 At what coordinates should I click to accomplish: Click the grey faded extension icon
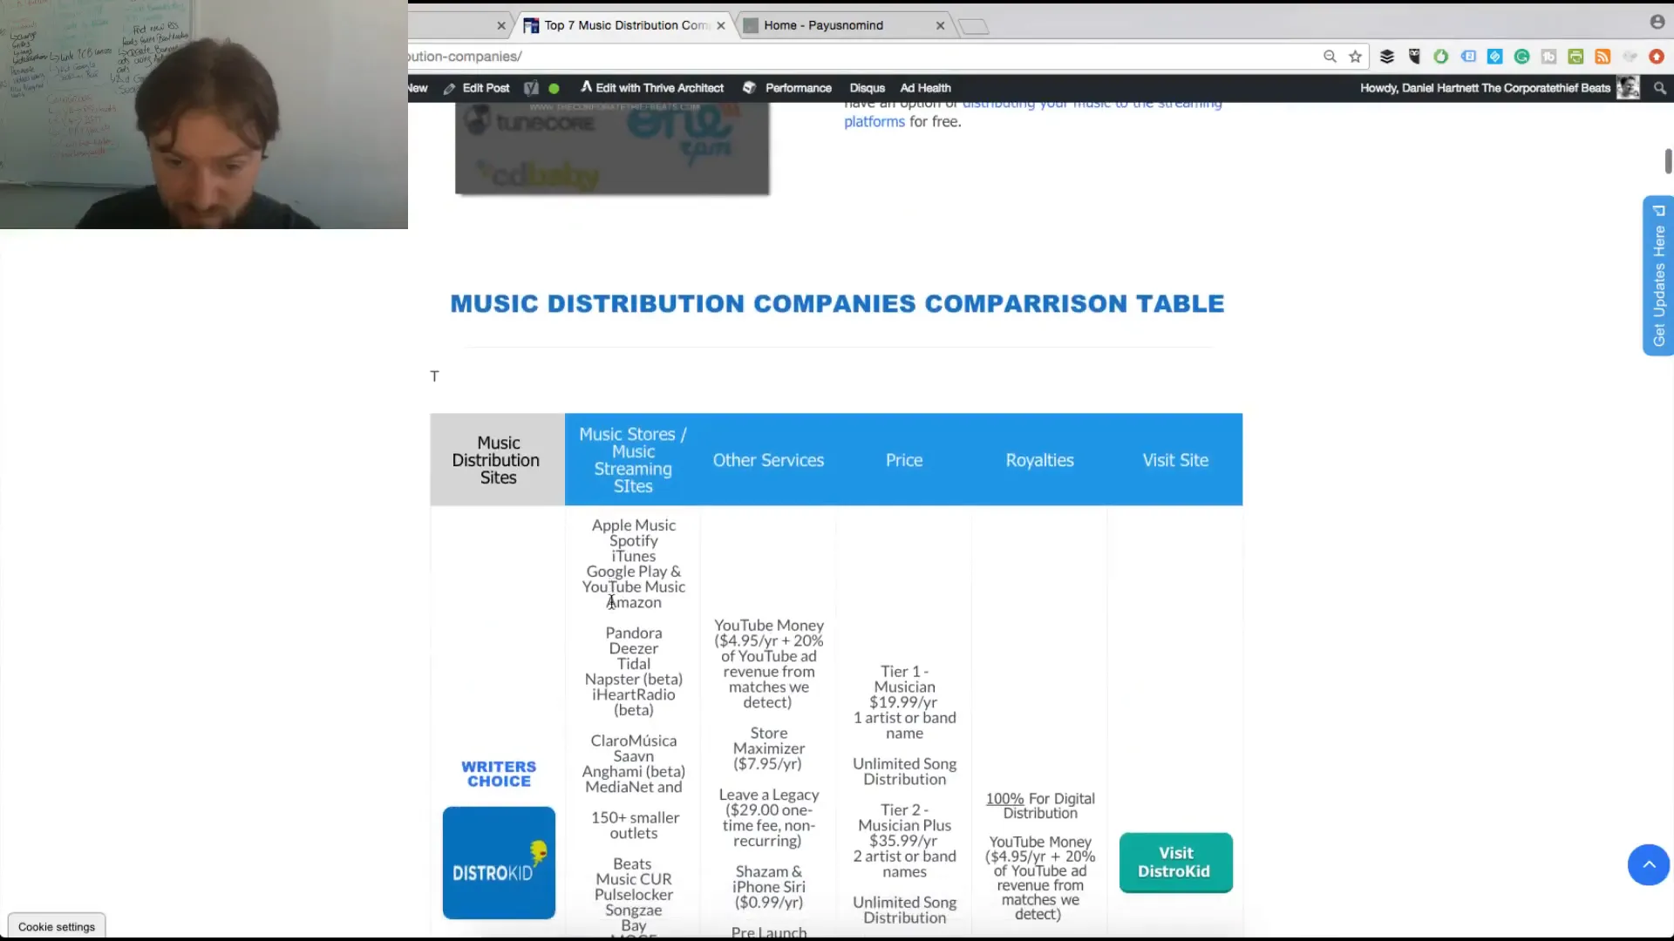coord(1630,57)
